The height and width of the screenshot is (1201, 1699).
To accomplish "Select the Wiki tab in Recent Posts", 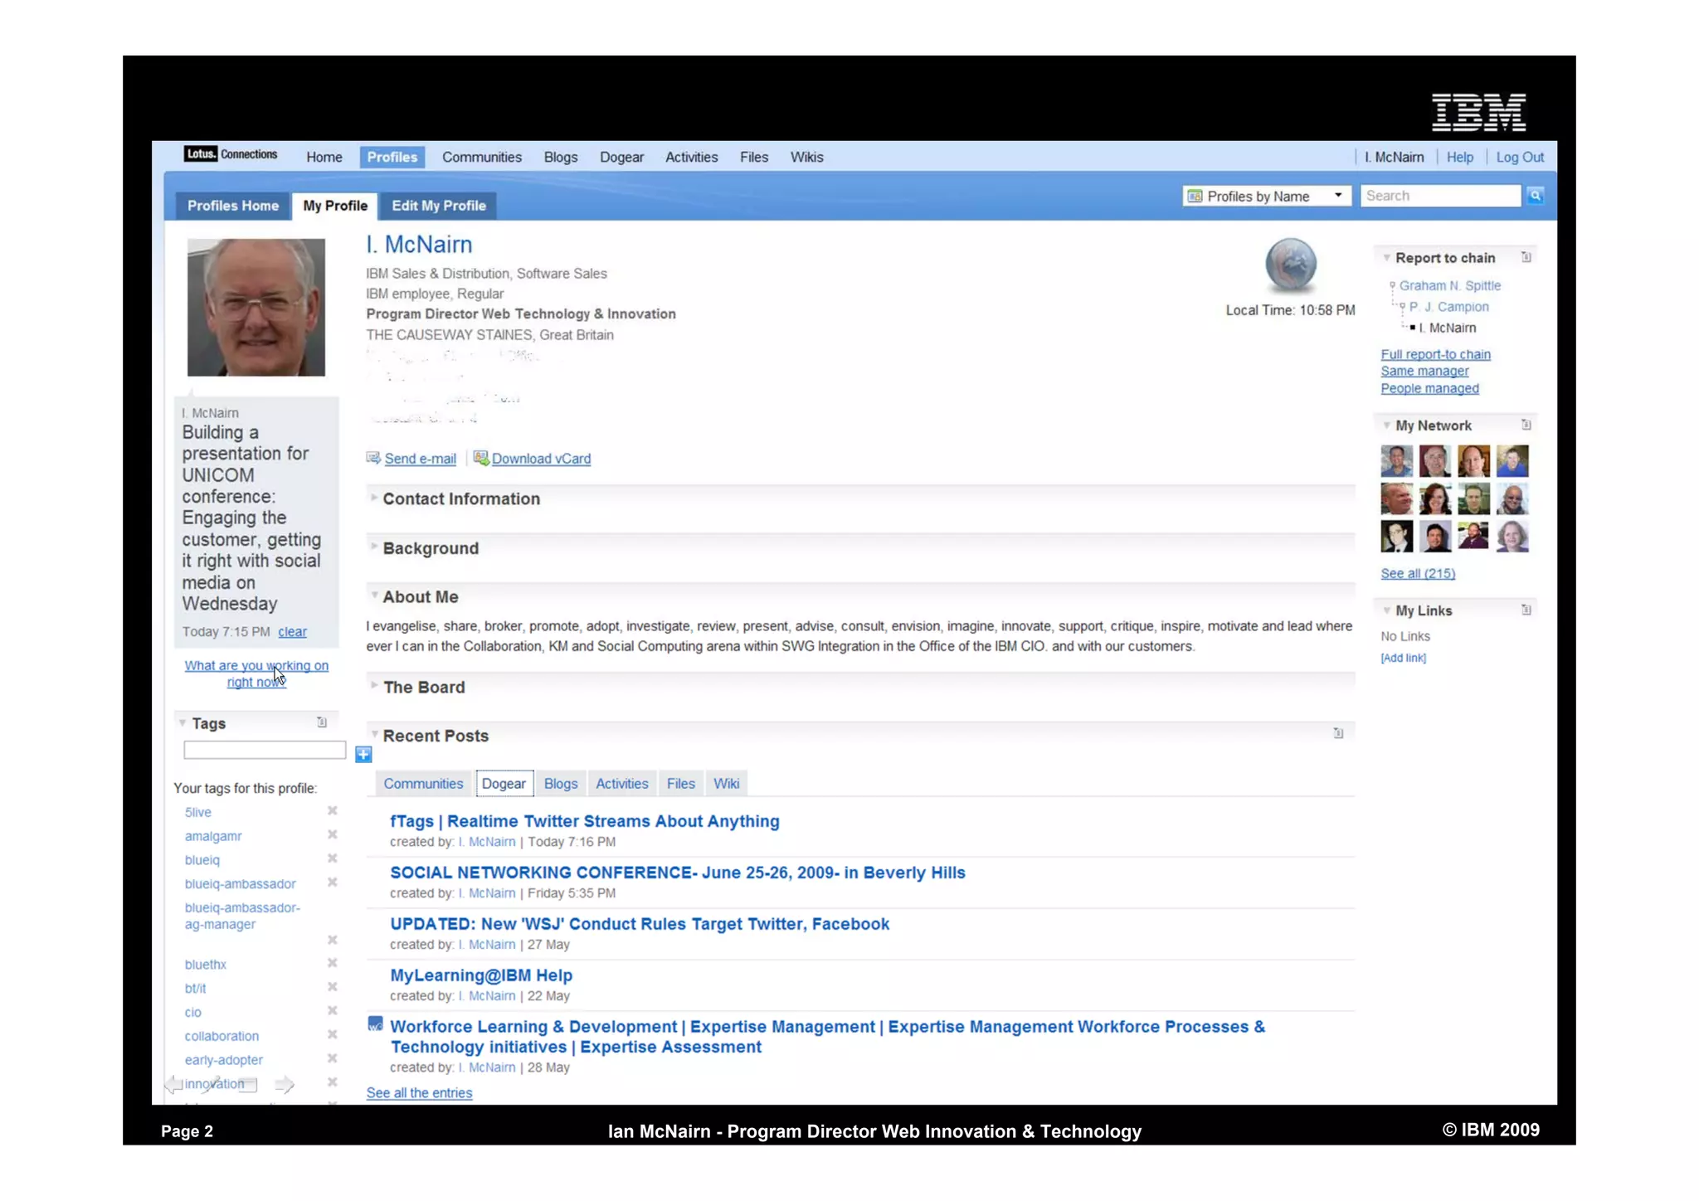I will pyautogui.click(x=726, y=784).
